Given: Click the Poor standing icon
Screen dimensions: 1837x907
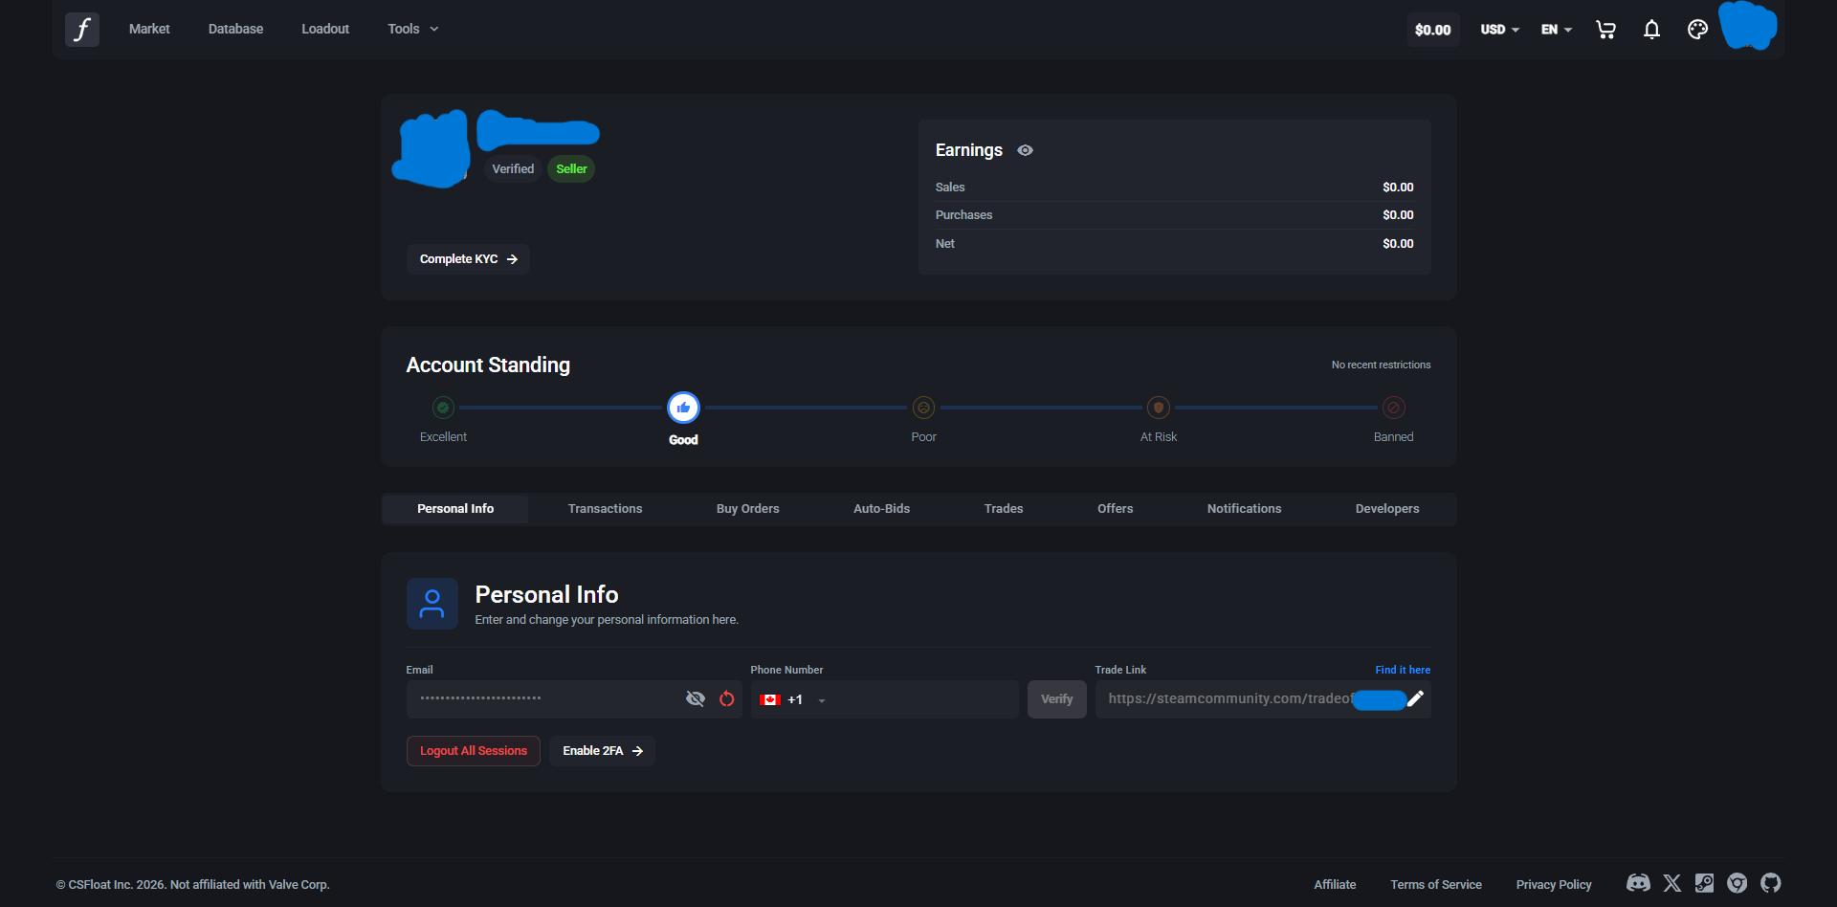Looking at the screenshot, I should coord(923,408).
